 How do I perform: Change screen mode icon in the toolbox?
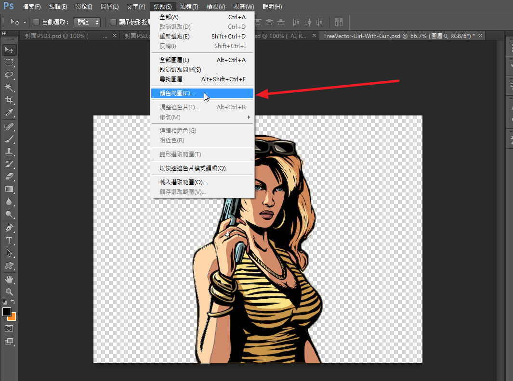pos(9,342)
